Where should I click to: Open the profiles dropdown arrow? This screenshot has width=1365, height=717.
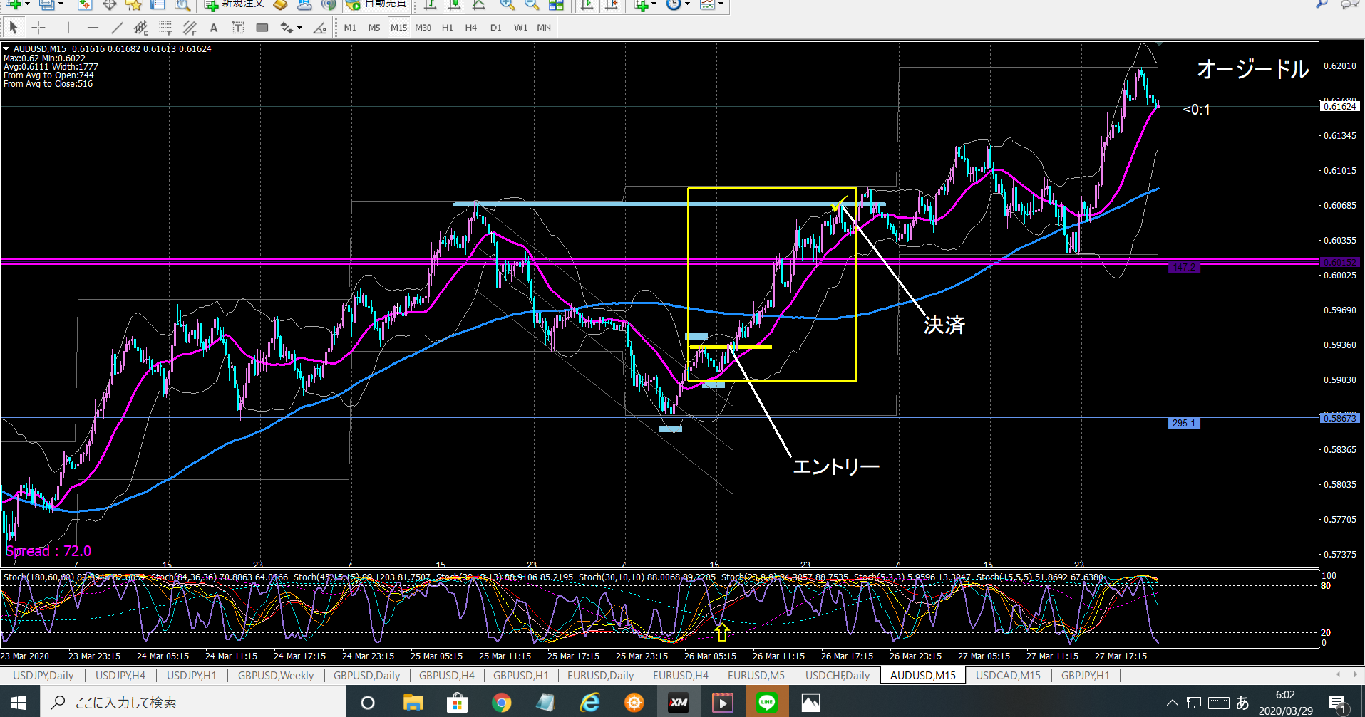61,4
